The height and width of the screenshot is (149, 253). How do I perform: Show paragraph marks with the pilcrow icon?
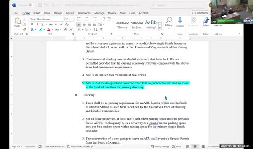101,29
